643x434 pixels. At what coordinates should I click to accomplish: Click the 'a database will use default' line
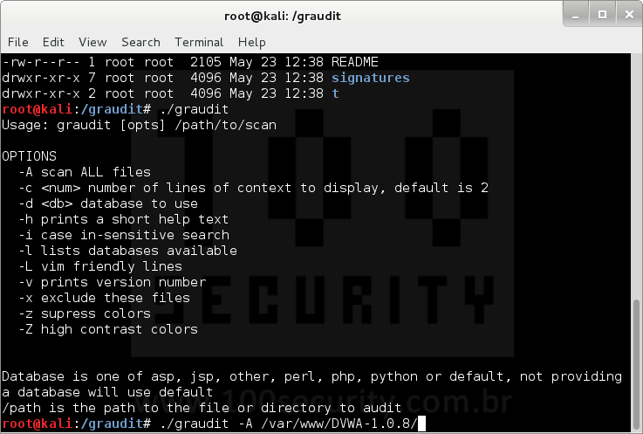point(107,392)
